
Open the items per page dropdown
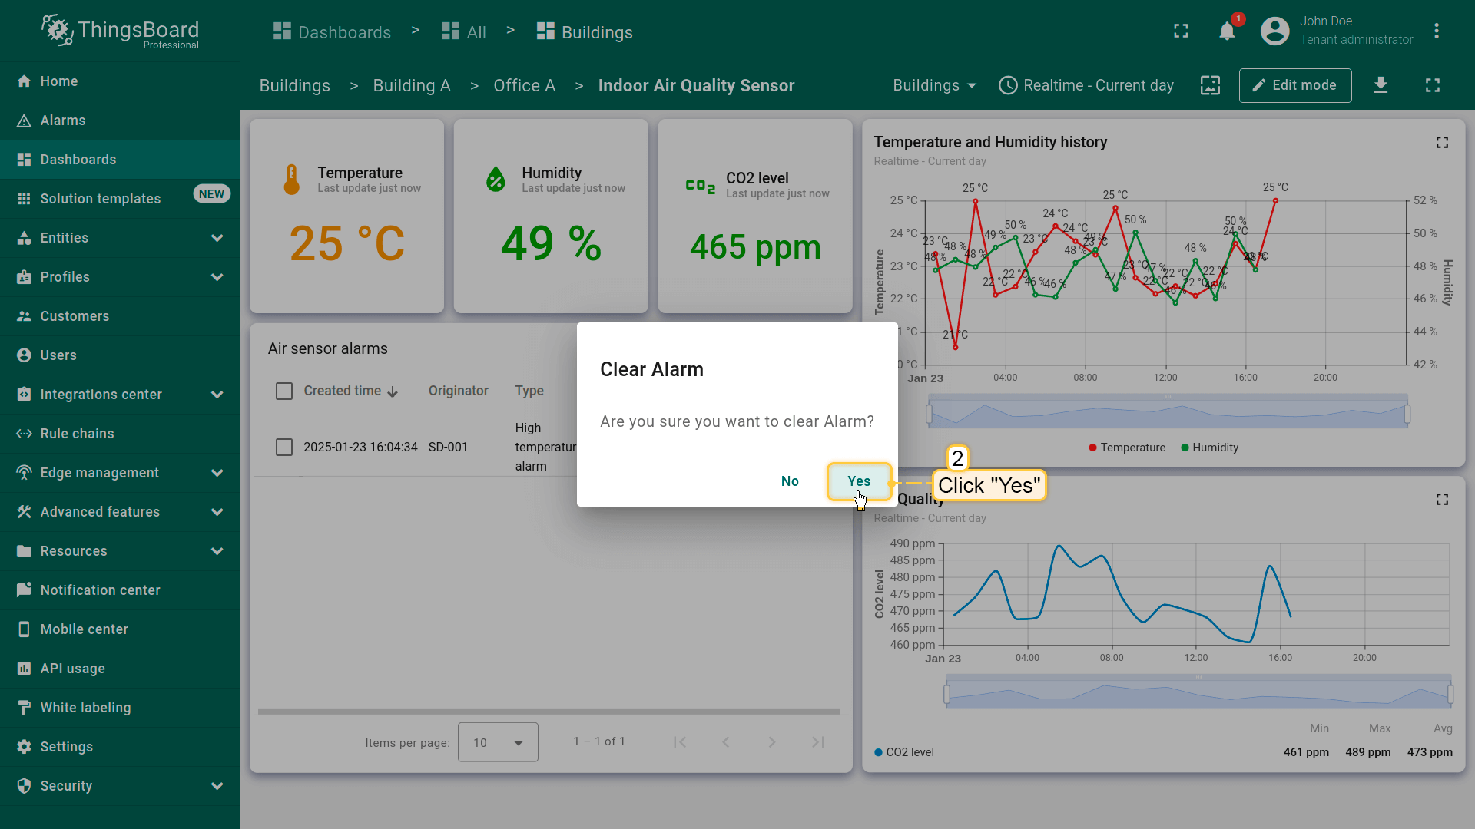[498, 742]
